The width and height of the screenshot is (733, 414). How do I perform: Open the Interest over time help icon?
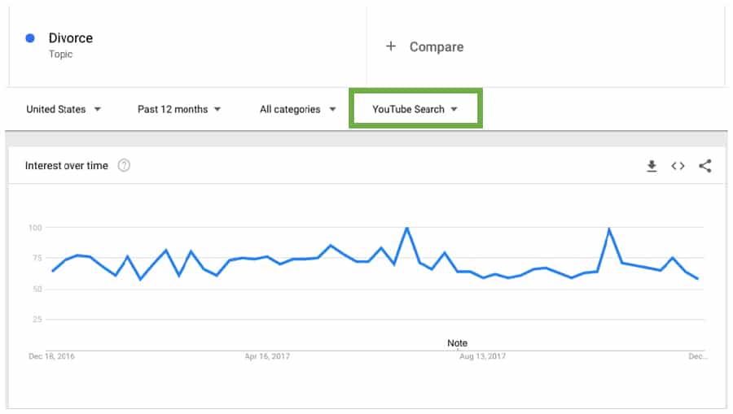[124, 165]
